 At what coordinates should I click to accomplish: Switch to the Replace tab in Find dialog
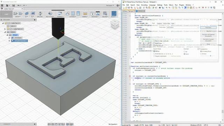(160, 23)
